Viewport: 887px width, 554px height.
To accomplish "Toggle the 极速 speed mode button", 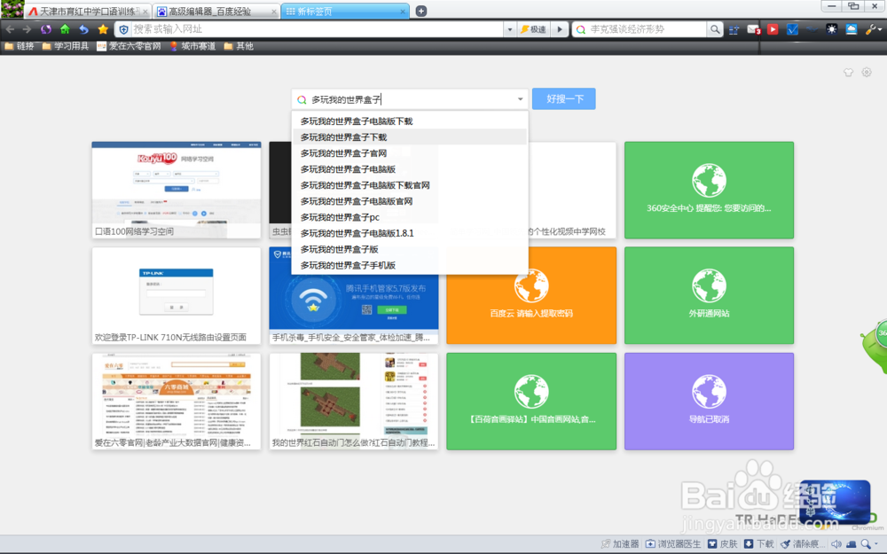I will [x=533, y=29].
